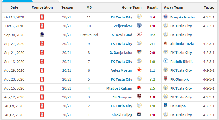This screenshot has width=219, height=120.
Task: Select the 20/21 season link for matchday 11
Action: pos(67,17)
